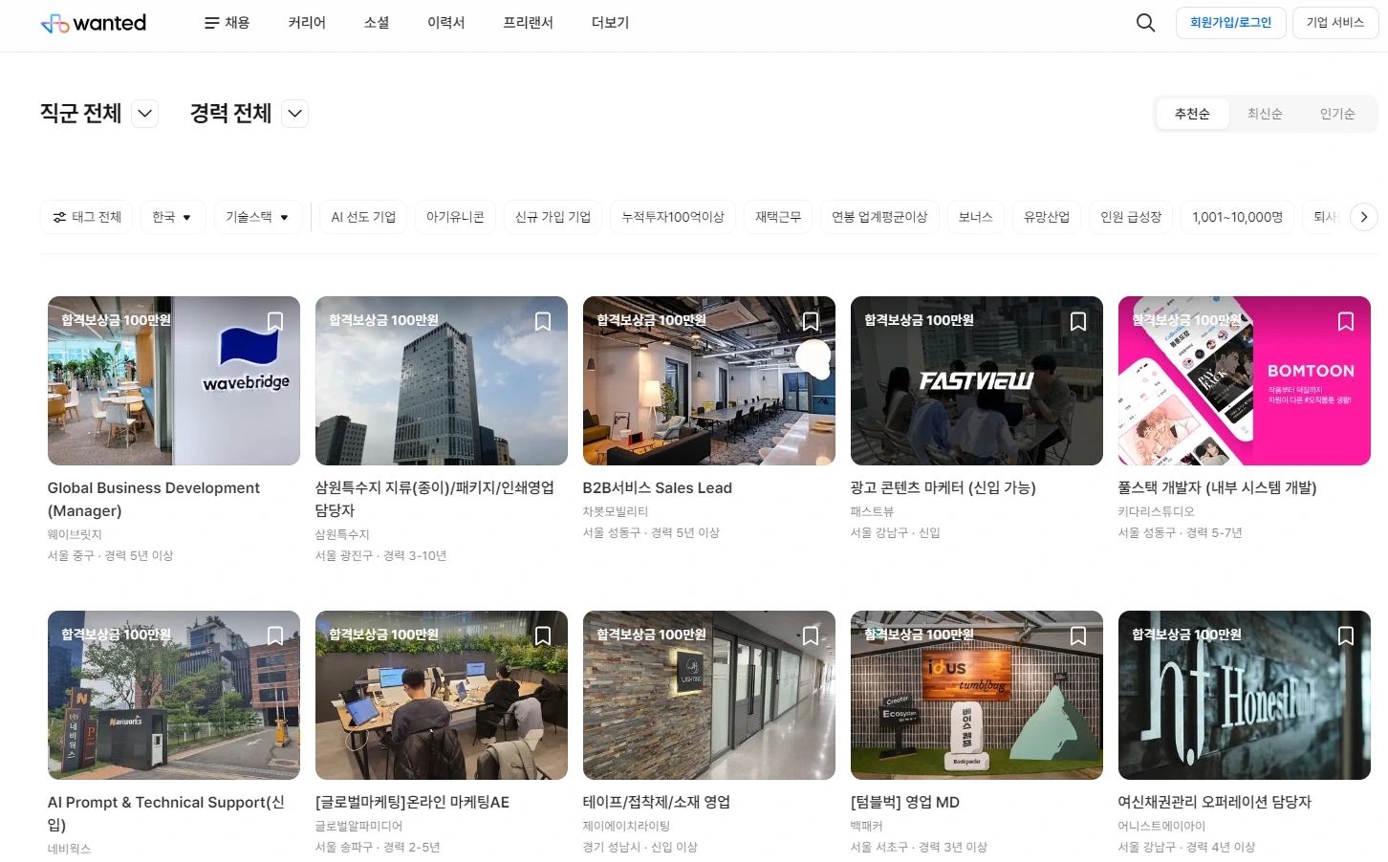Open the 더보기 menu
The height and width of the screenshot is (862, 1388).
click(610, 23)
